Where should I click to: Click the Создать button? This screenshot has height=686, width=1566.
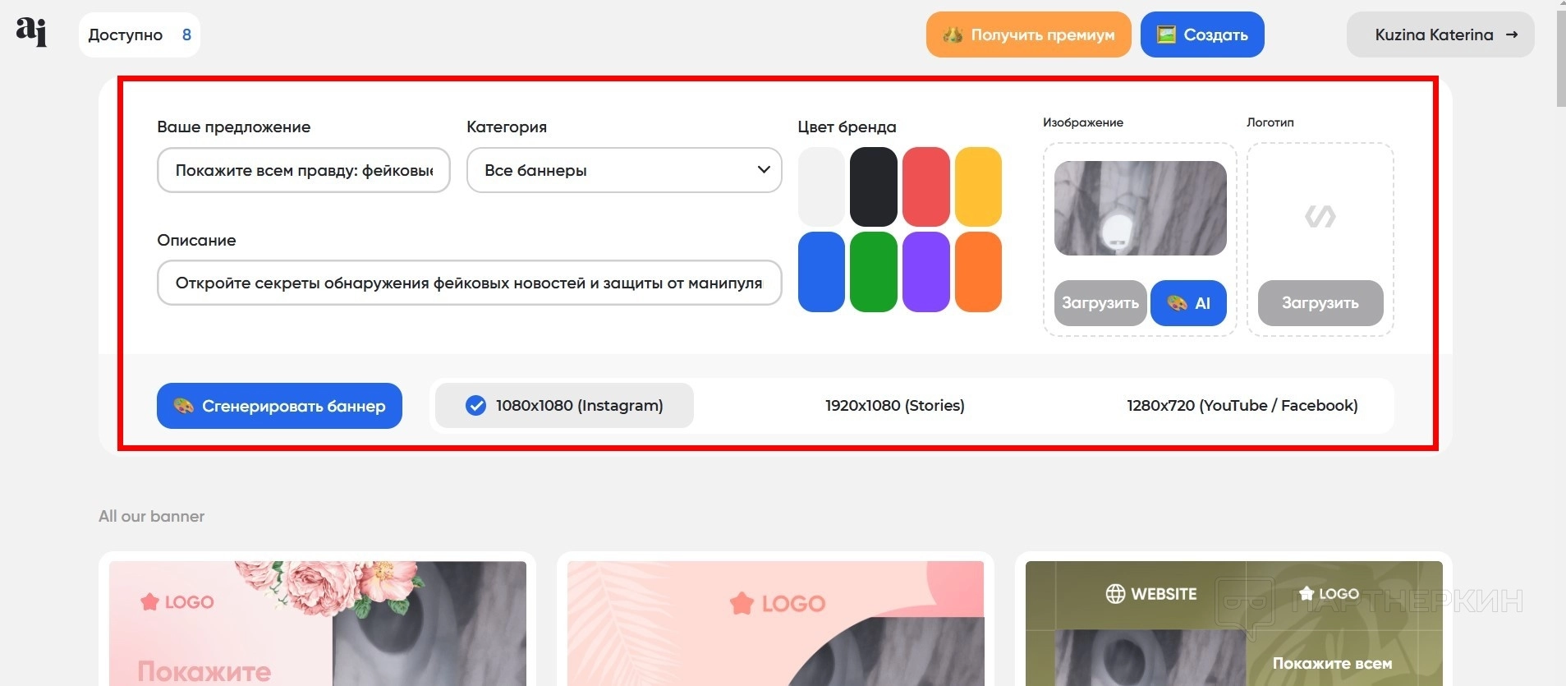point(1202,35)
